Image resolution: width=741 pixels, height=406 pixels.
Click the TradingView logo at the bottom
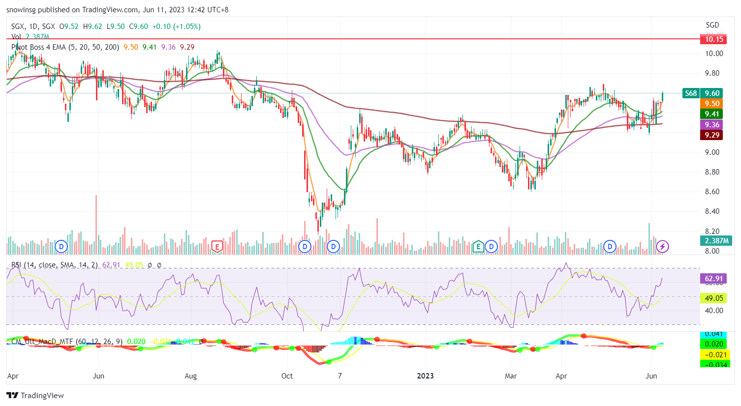coord(35,395)
